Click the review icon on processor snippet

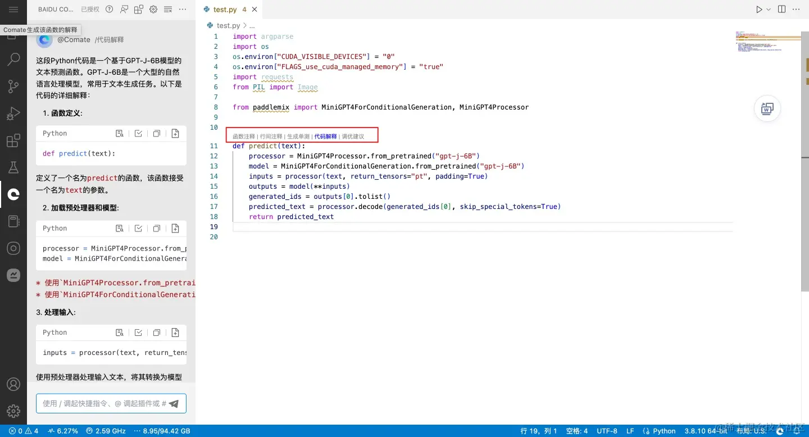point(120,229)
